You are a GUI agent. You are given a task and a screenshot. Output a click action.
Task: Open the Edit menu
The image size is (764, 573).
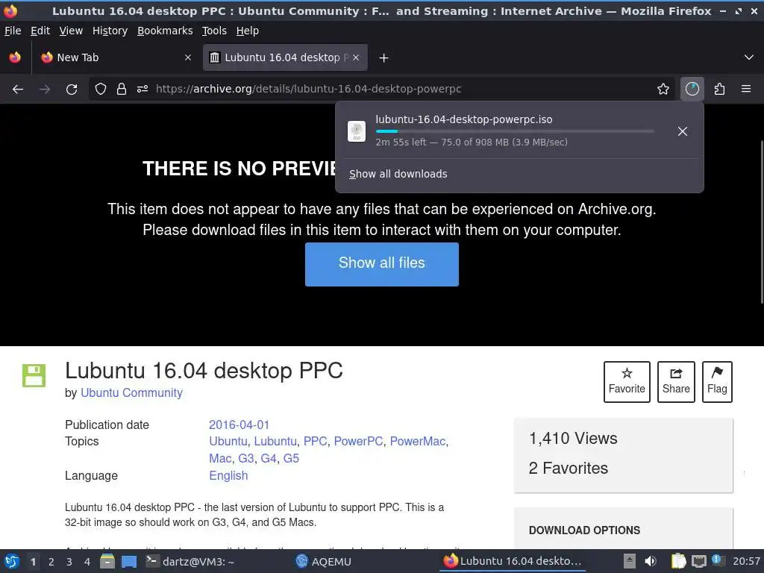coord(40,31)
